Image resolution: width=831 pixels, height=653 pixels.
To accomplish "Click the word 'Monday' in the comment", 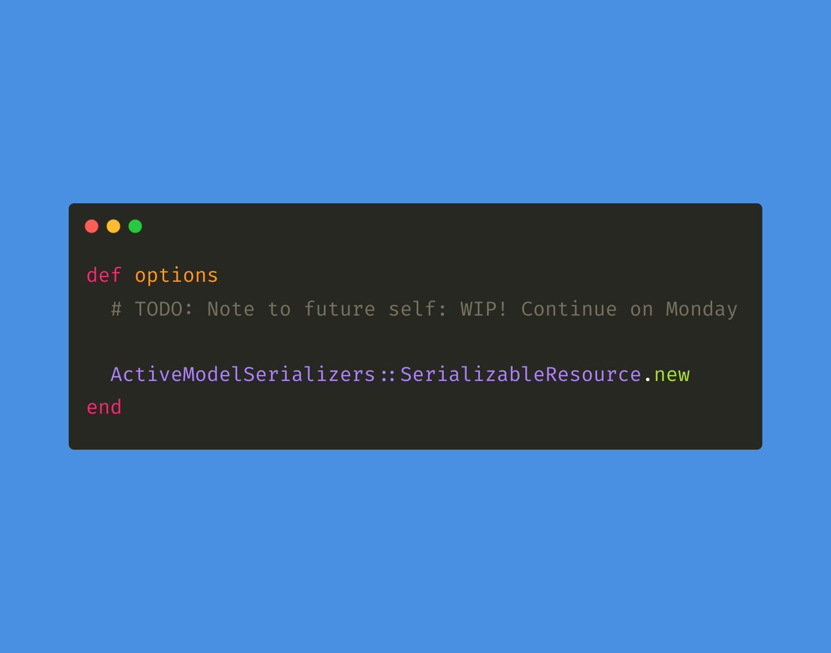I will [702, 310].
